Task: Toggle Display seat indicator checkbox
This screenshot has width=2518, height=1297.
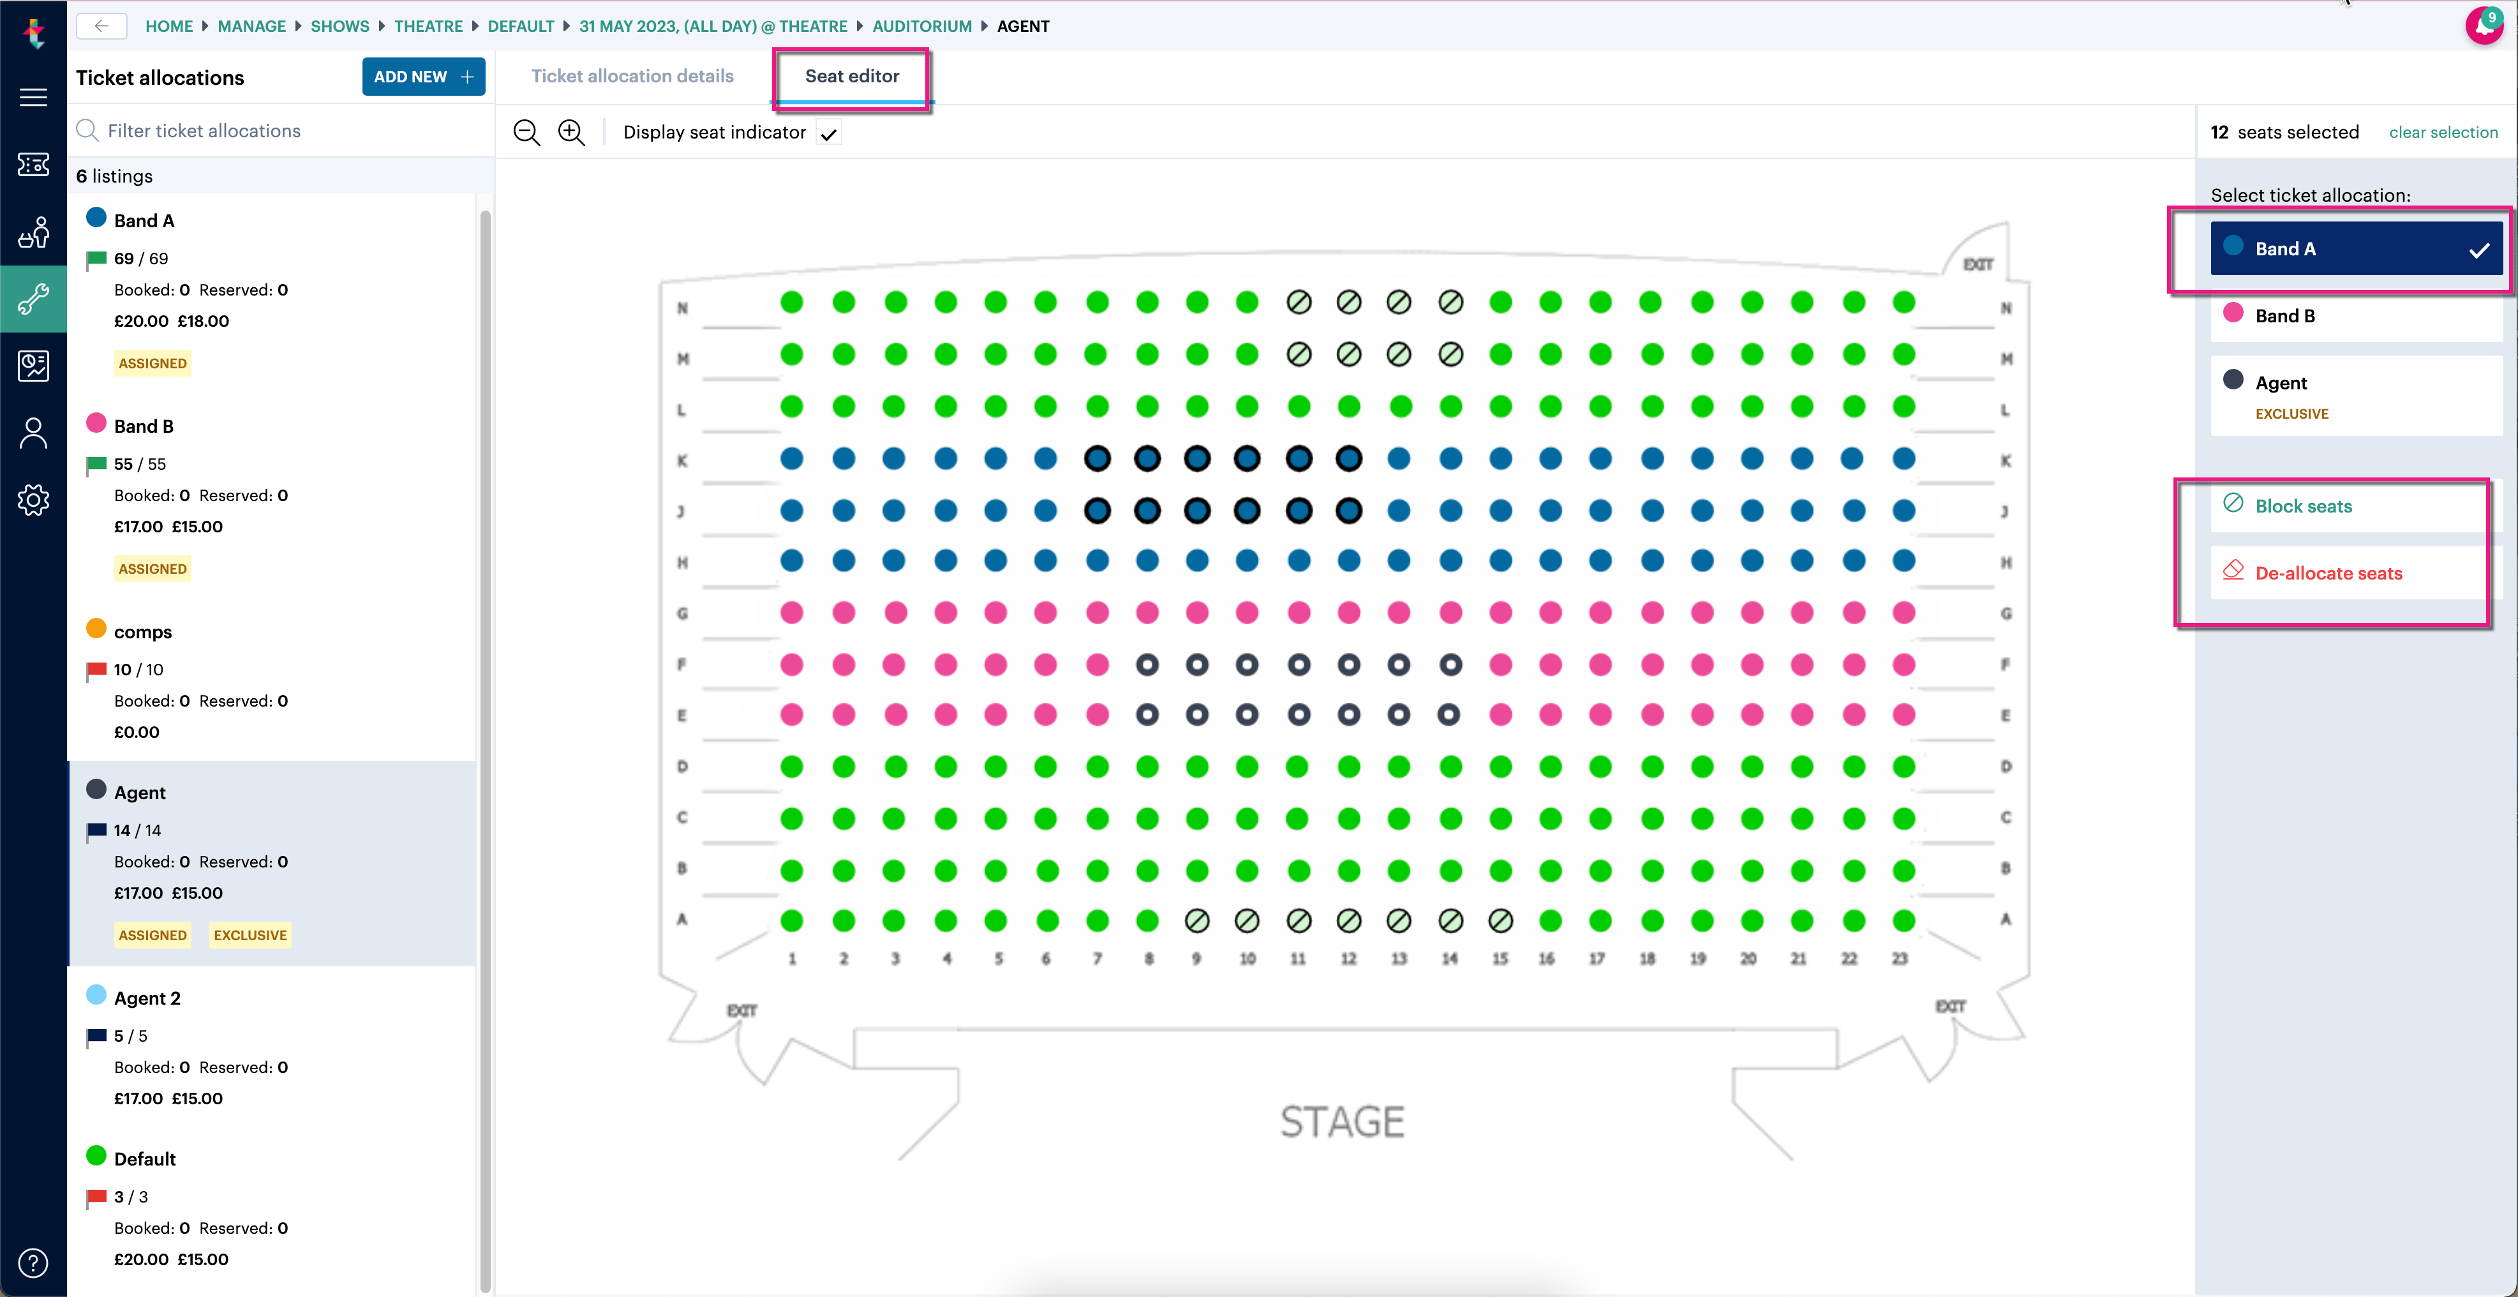Action: coord(829,133)
